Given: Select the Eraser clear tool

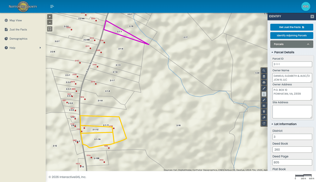Looking at the screenshot, I should [264, 118].
